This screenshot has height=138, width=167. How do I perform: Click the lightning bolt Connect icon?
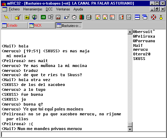[x=6, y=17]
